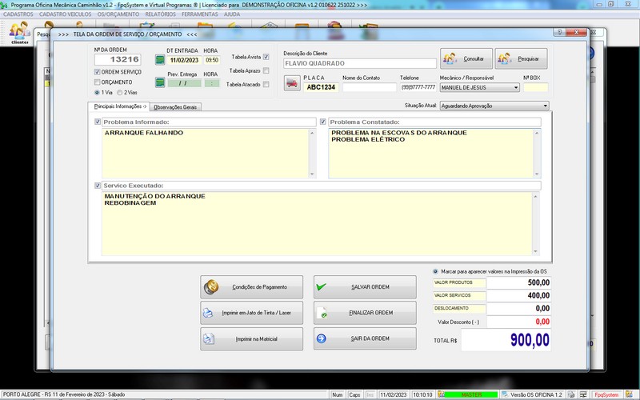Click the people icon on Pesquisar
This screenshot has height=400, width=640.
[x=505, y=58]
